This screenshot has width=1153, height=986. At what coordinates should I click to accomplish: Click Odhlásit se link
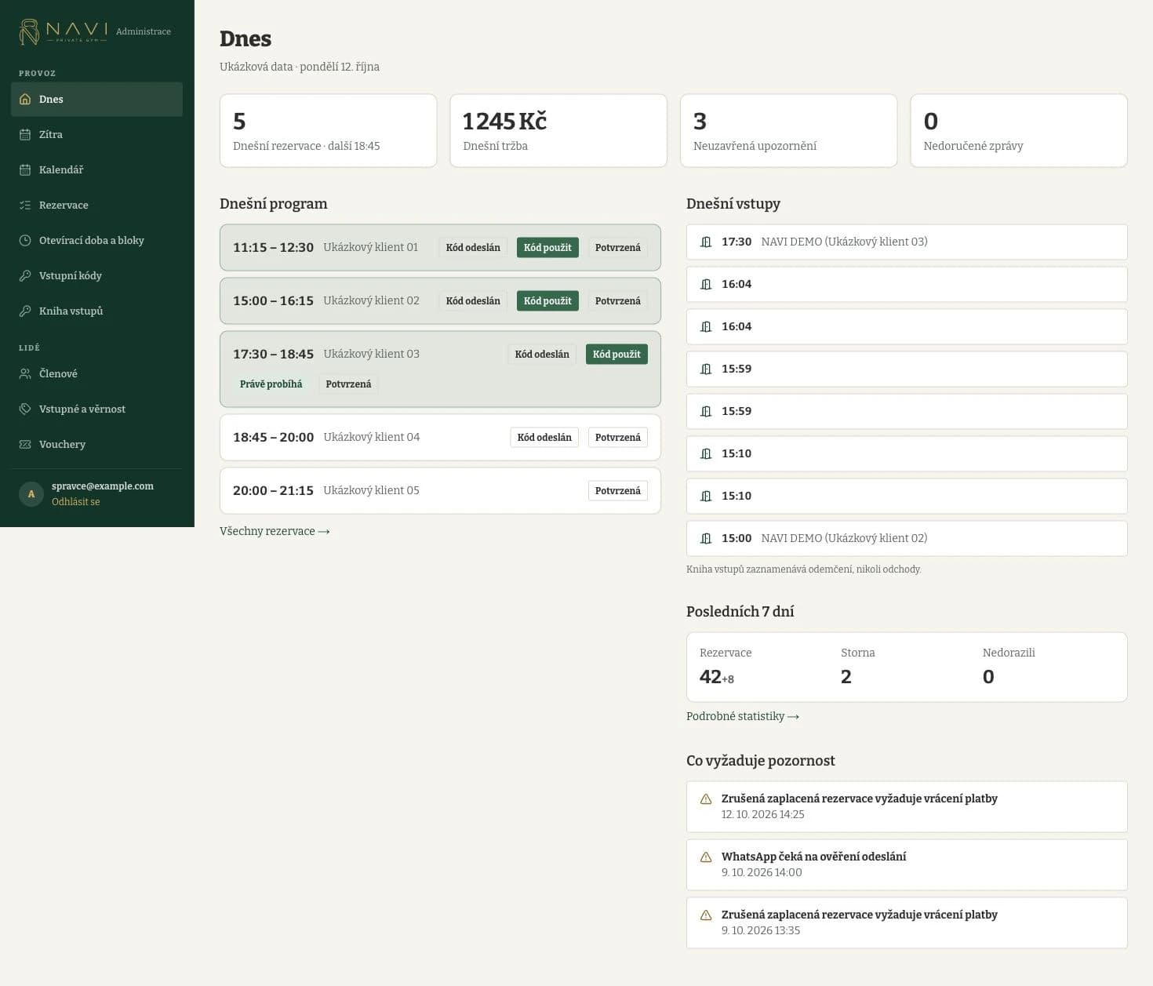click(76, 502)
